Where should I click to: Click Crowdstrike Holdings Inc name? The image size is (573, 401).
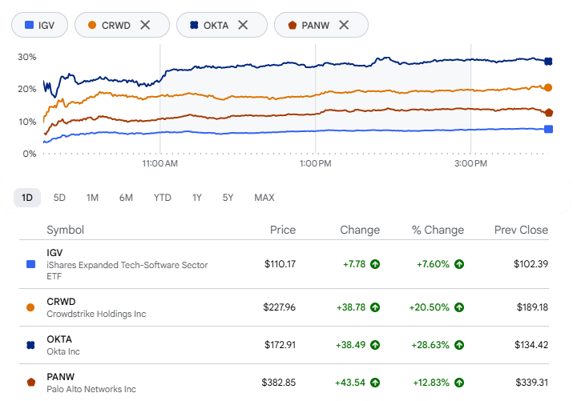[x=96, y=314]
